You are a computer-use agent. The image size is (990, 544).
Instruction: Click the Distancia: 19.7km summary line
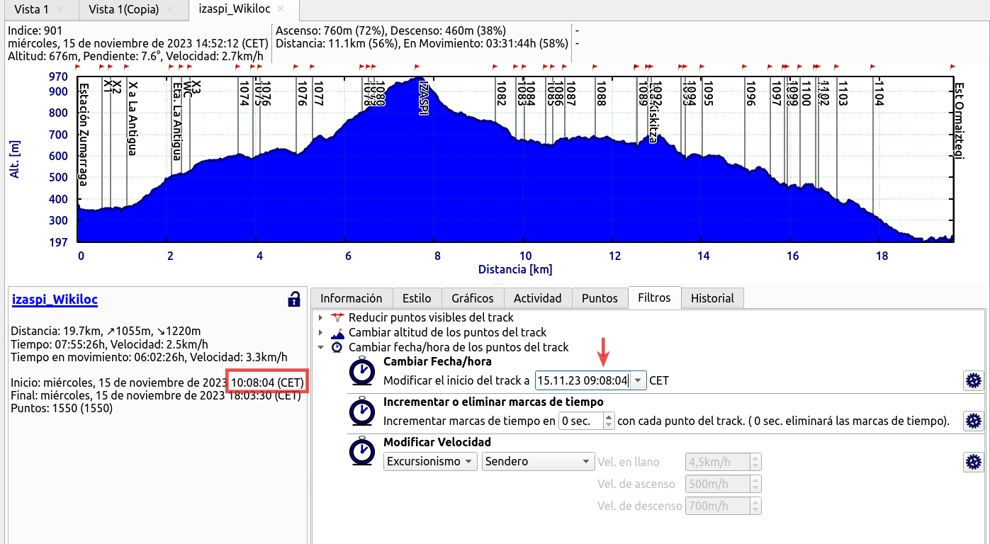tap(106, 331)
